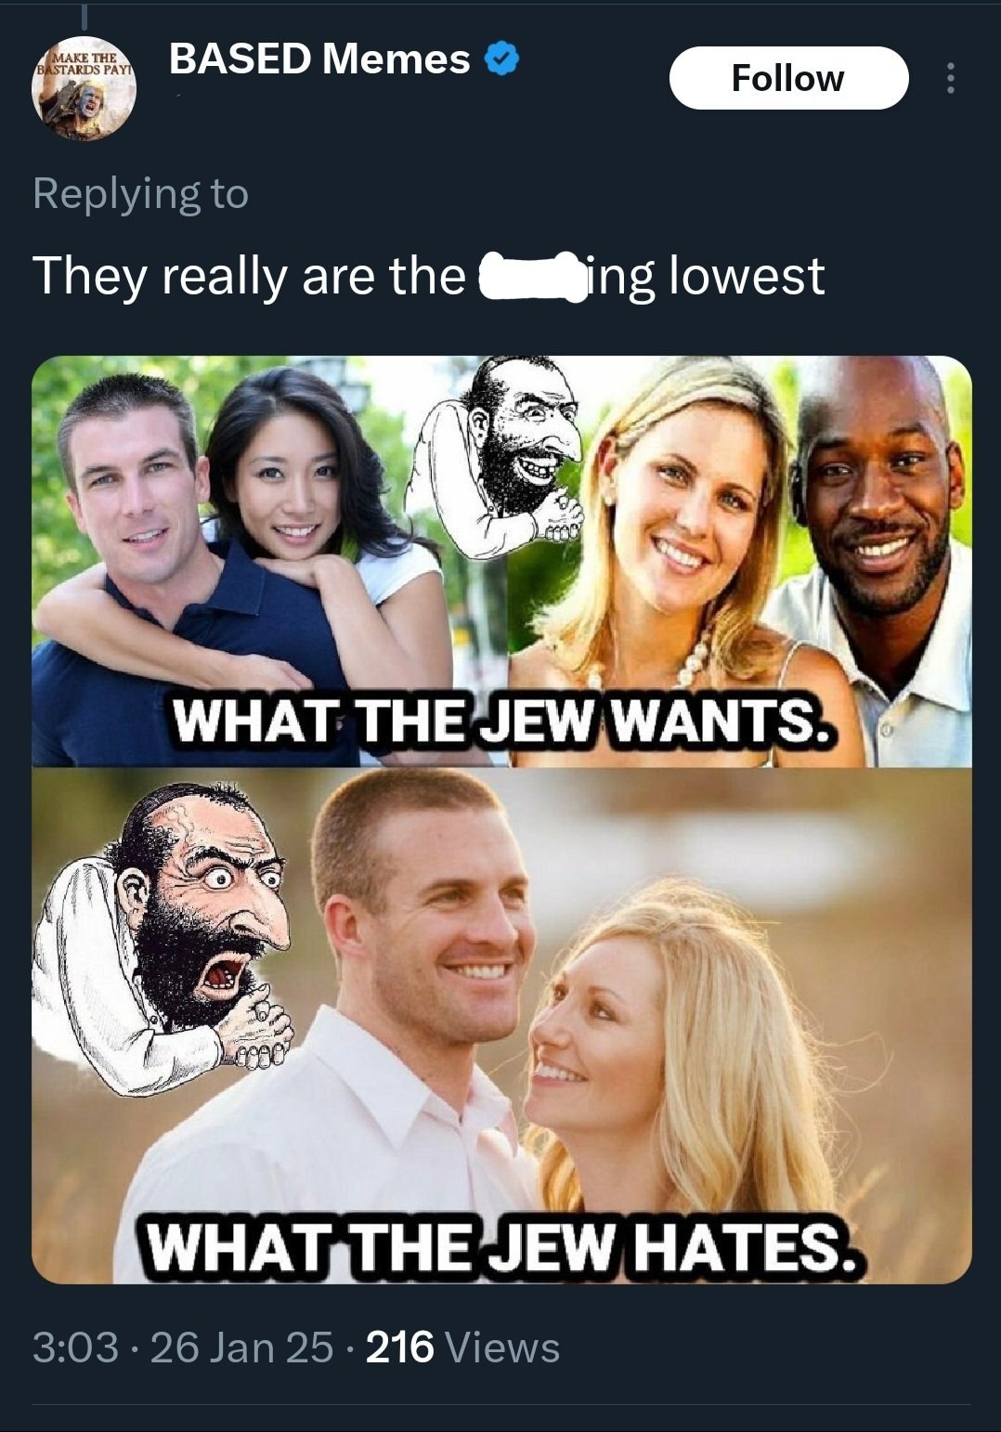Click the '26 Jan 25' post date
This screenshot has height=1432, width=1001.
(241, 1347)
